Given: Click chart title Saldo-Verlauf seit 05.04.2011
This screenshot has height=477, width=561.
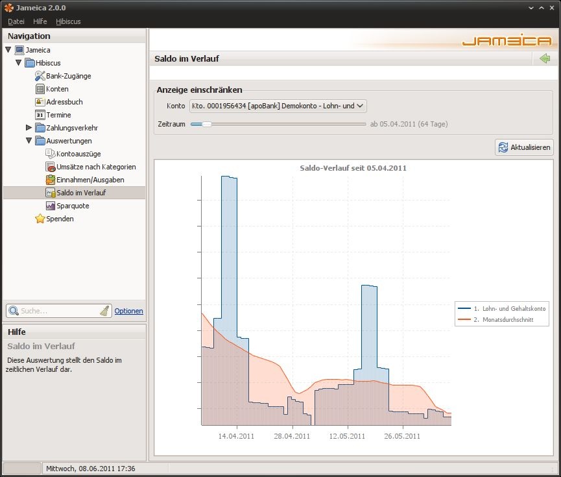Looking at the screenshot, I should (x=353, y=168).
